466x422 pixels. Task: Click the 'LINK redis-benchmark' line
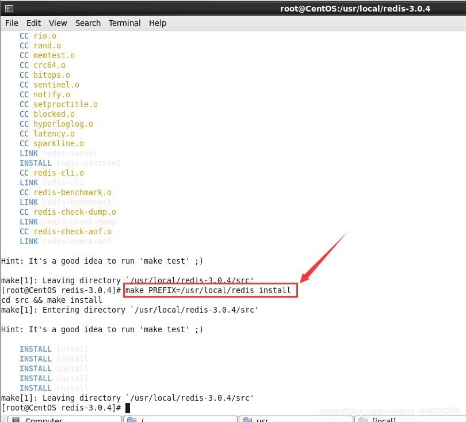point(66,203)
